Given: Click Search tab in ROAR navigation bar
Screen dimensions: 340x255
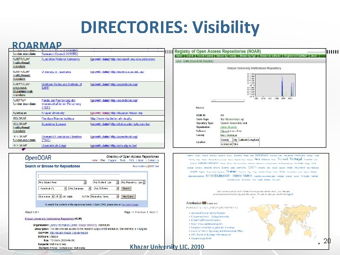Looking at the screenshot, I should click(x=189, y=56).
